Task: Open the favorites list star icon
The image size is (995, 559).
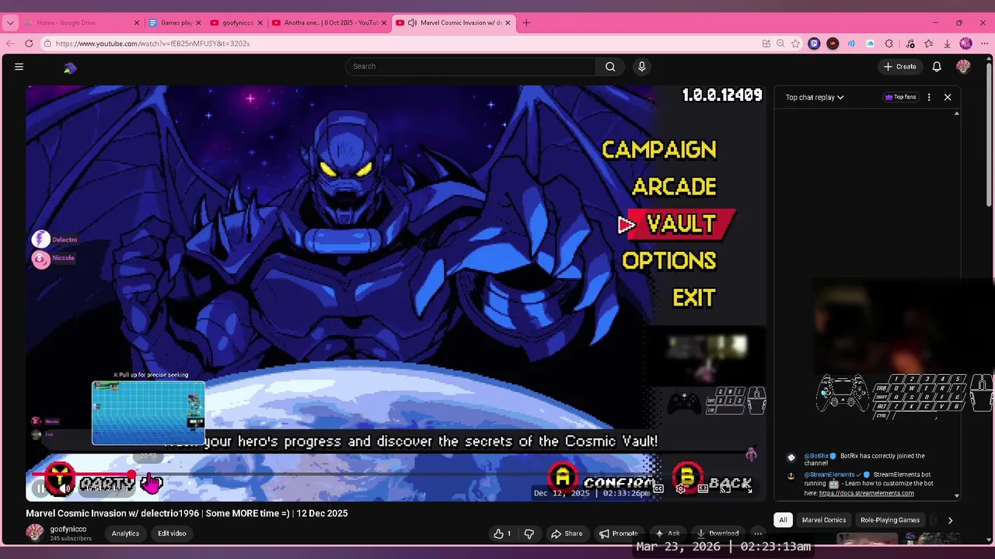Action: pyautogui.click(x=928, y=43)
